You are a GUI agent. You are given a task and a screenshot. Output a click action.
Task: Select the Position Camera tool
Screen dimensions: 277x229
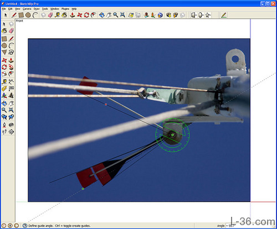click(4, 125)
